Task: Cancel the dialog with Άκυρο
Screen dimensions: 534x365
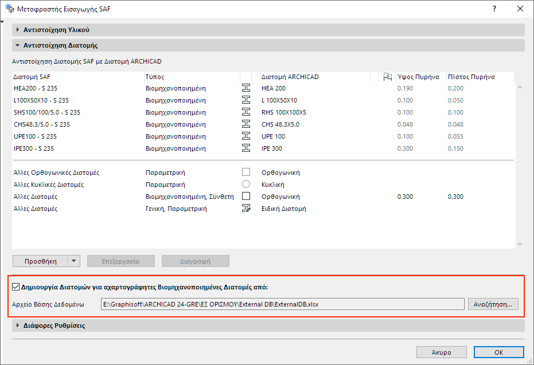Action: click(x=442, y=352)
